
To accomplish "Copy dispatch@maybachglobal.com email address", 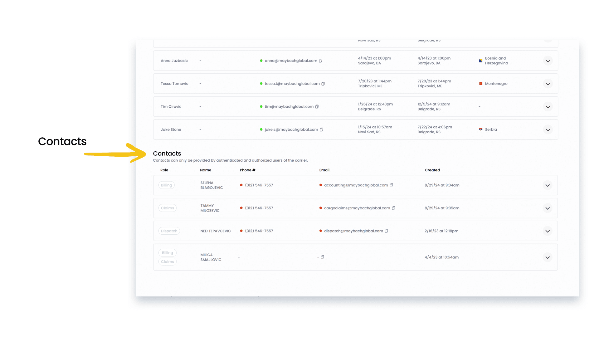I will 387,231.
